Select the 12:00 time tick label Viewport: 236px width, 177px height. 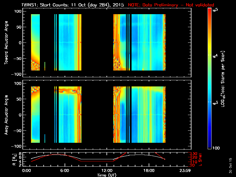pos(106,171)
